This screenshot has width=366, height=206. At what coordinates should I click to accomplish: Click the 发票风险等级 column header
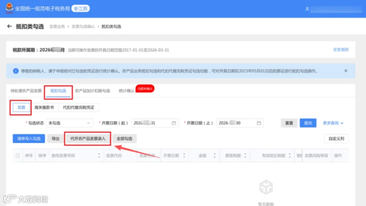pyautogui.click(x=316, y=156)
